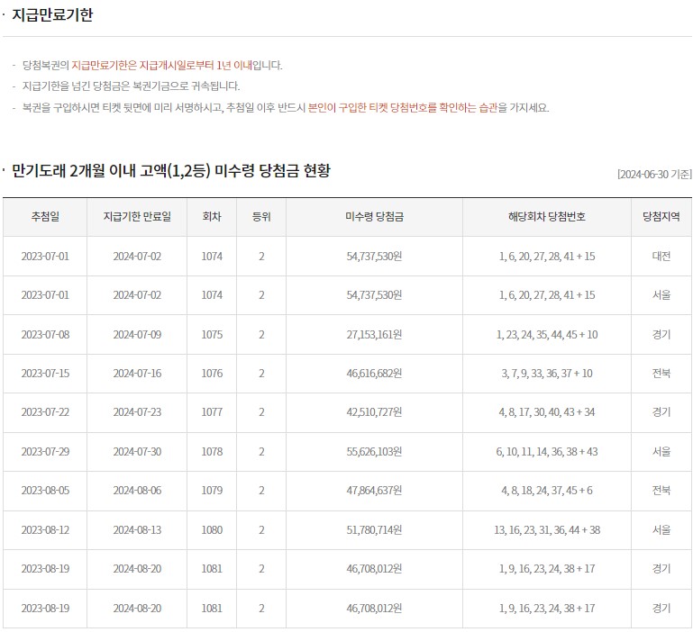
Task: Click the 추첨일 column header
Action: (x=45, y=217)
